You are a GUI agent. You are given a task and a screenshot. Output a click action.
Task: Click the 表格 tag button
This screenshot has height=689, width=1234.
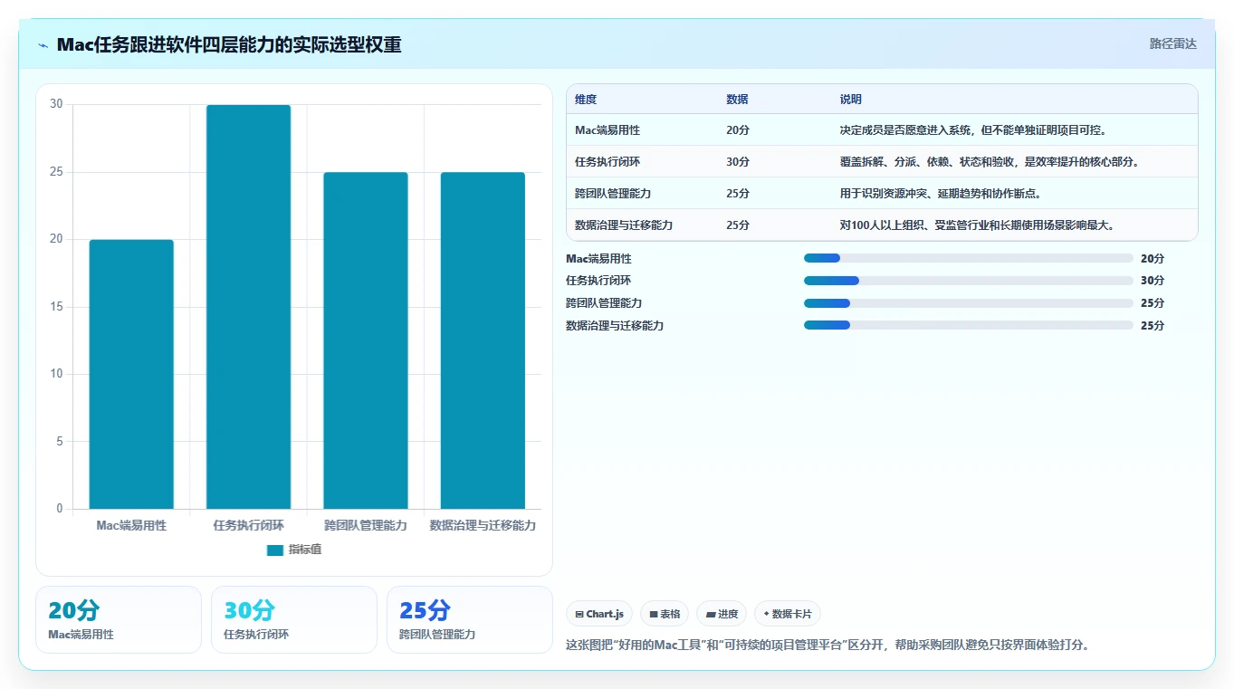pos(665,614)
